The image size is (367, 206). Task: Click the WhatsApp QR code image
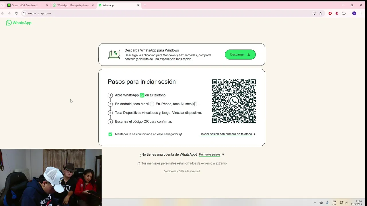pyautogui.click(x=234, y=101)
